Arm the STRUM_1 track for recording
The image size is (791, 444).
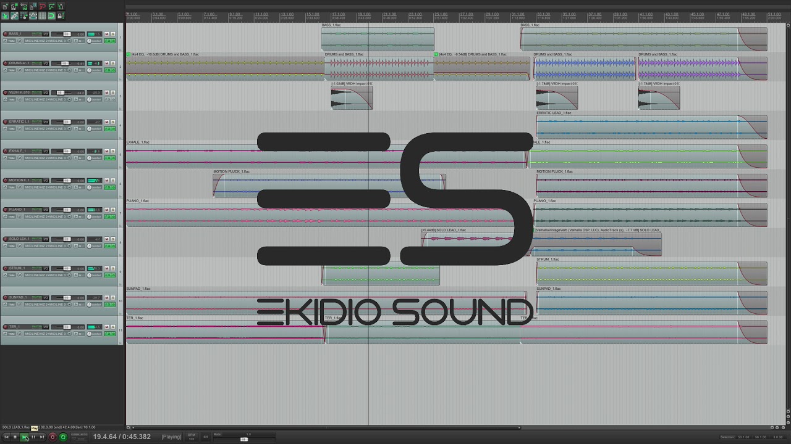[5, 268]
